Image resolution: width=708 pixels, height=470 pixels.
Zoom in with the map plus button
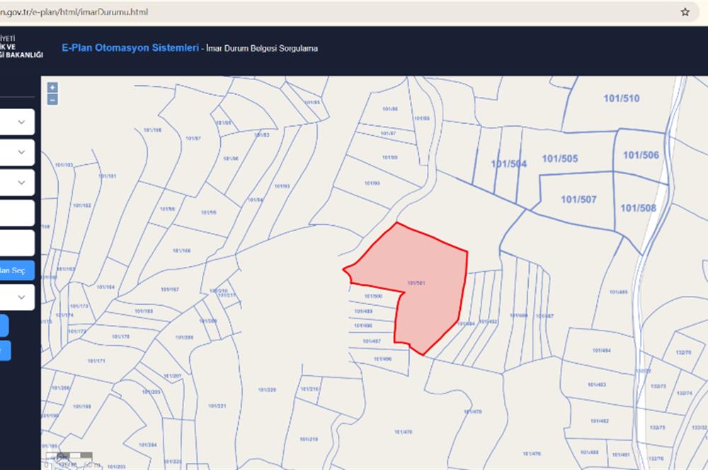point(52,88)
